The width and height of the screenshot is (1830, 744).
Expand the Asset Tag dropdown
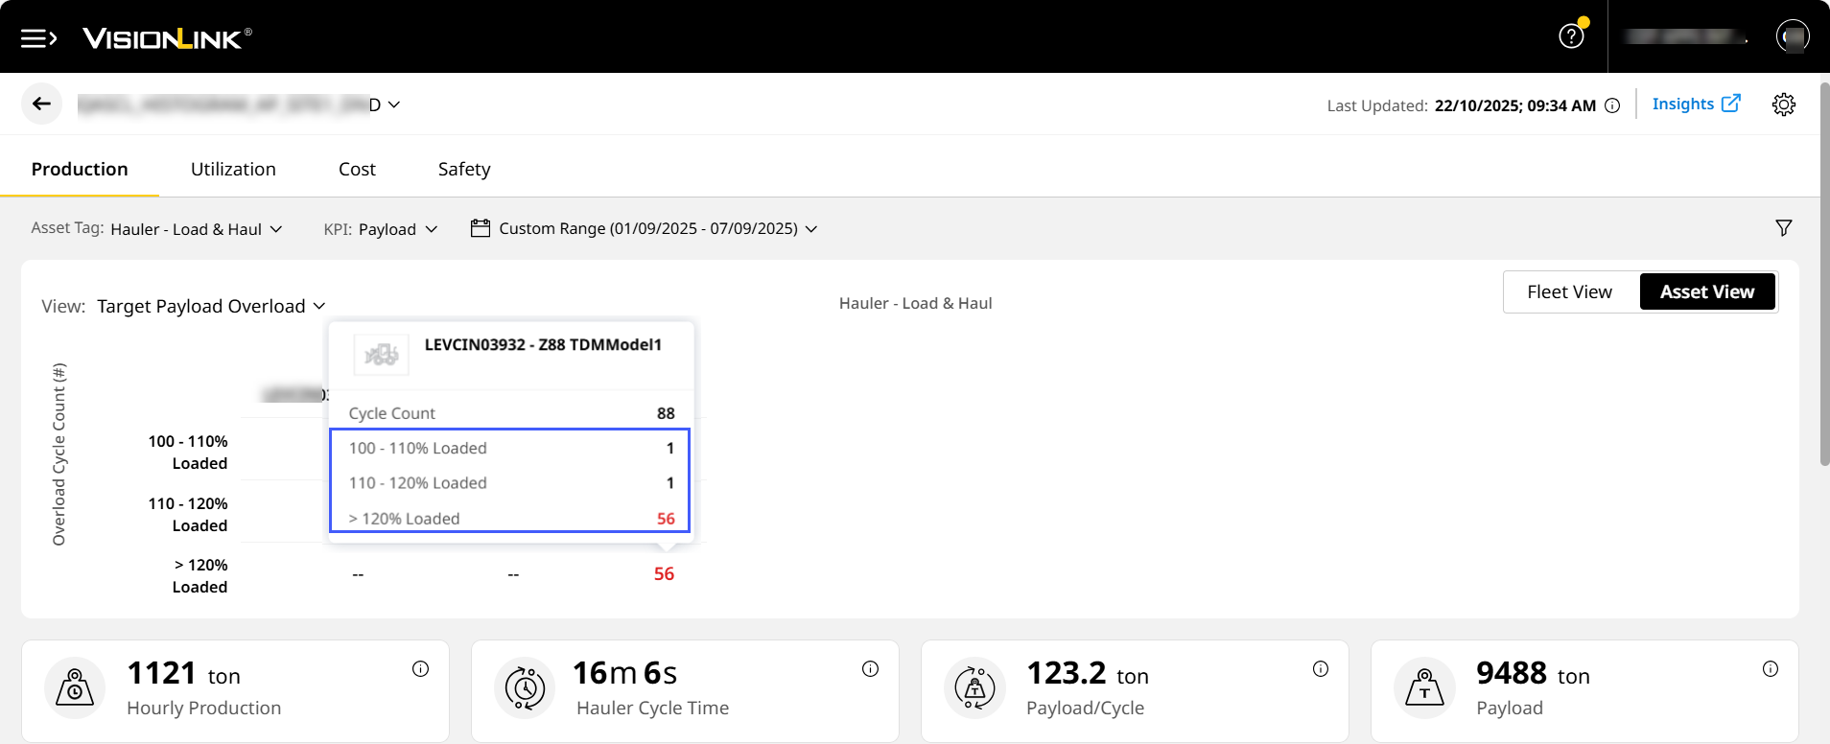click(197, 229)
